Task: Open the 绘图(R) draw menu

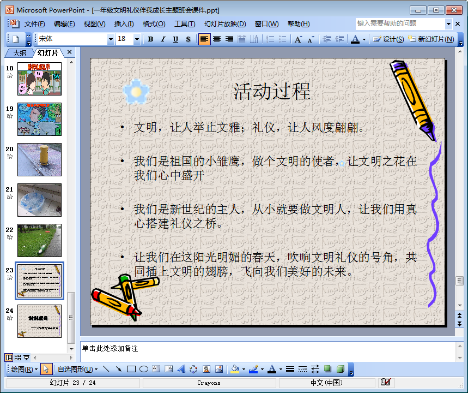Action: click(x=24, y=369)
